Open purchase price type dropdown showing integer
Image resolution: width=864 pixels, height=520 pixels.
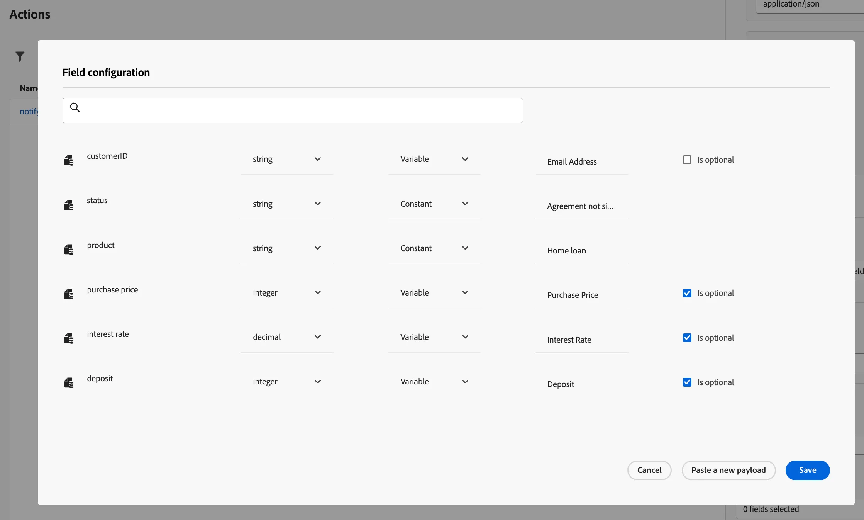287,292
